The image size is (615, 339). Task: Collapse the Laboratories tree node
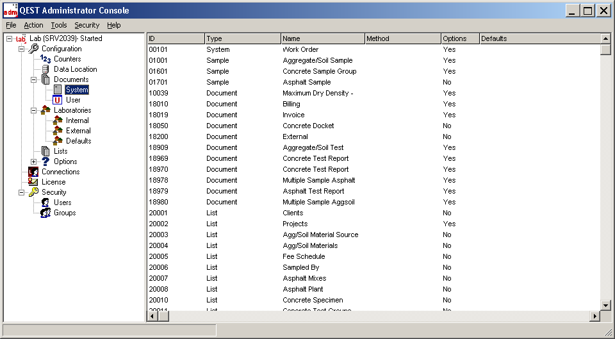[34, 110]
